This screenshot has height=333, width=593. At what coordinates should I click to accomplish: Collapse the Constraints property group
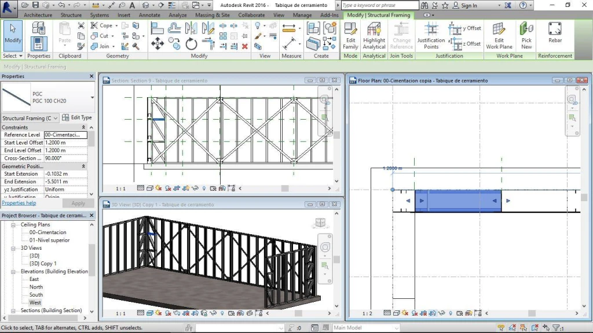[x=83, y=127]
